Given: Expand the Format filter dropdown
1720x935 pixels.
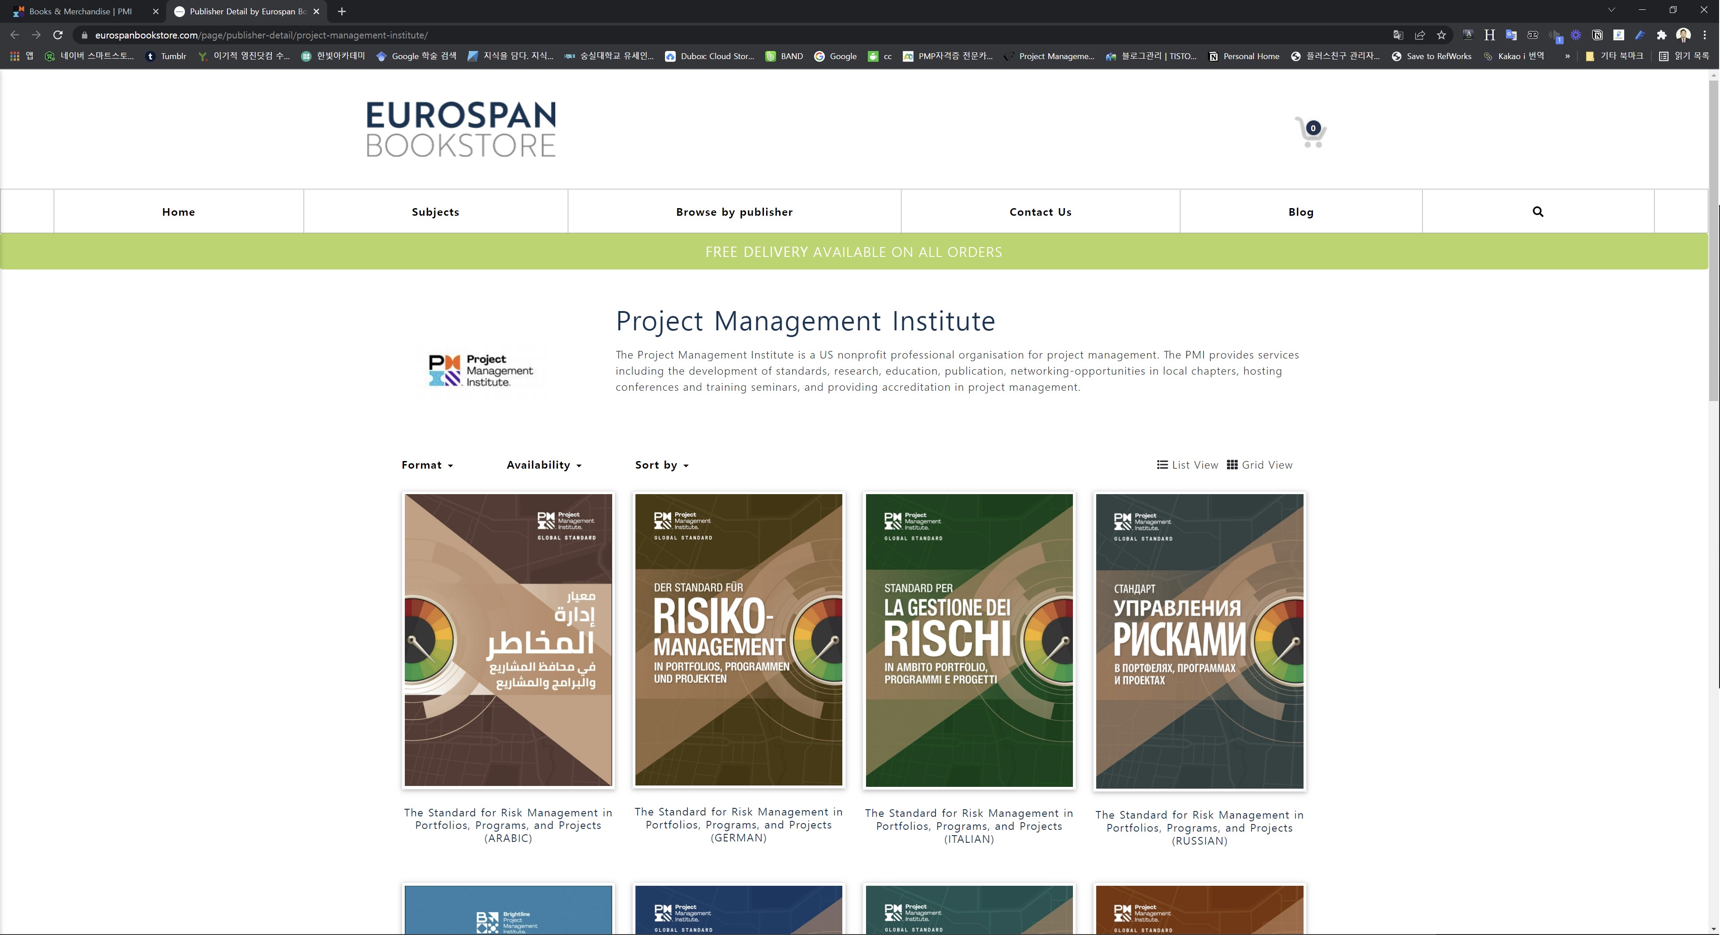Looking at the screenshot, I should click(x=427, y=465).
